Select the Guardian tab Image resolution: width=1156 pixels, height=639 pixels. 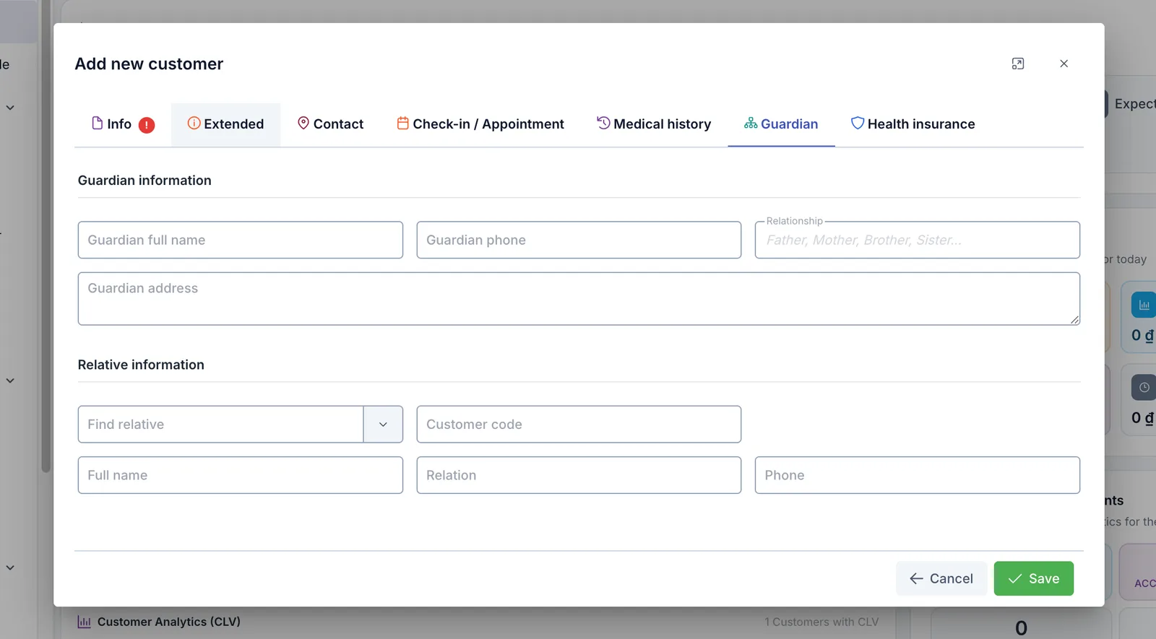tap(781, 124)
